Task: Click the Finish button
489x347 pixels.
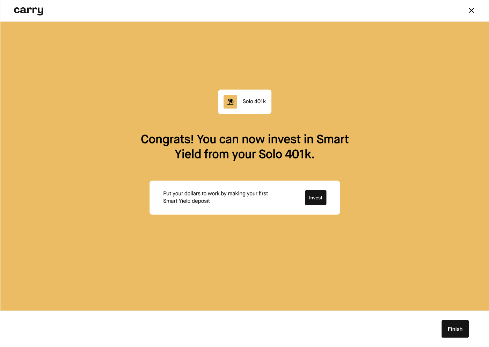Action: click(455, 329)
